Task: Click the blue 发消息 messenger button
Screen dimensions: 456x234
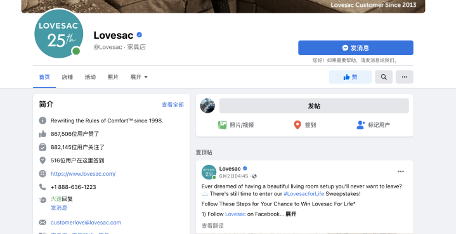Action: [355, 48]
